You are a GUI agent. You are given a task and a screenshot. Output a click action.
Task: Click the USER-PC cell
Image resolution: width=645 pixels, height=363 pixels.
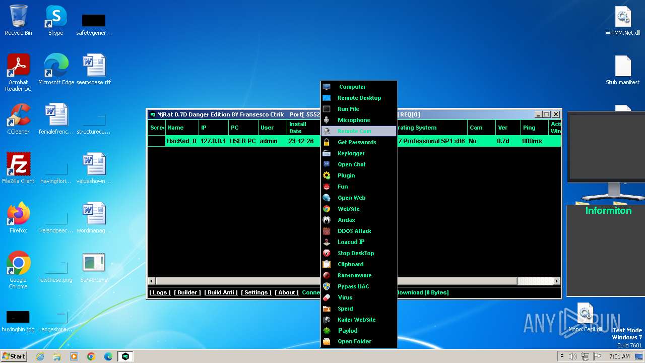tap(243, 141)
